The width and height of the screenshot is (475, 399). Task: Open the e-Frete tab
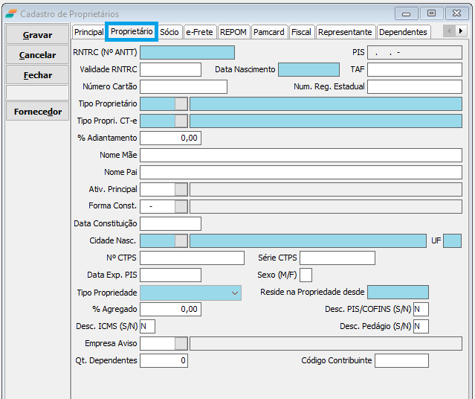[199, 32]
